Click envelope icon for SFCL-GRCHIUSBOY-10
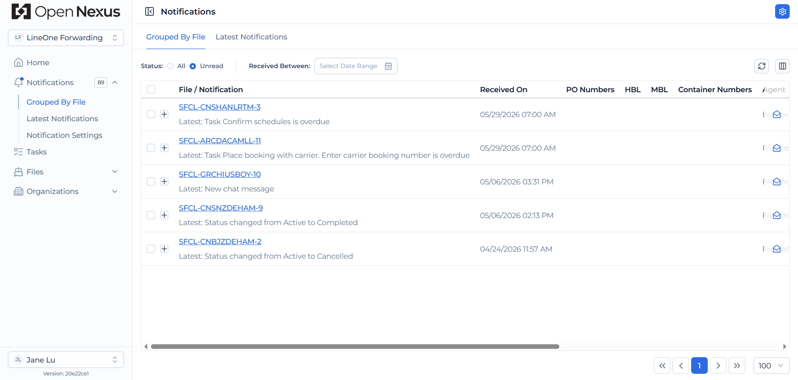The image size is (798, 380). pos(776,182)
